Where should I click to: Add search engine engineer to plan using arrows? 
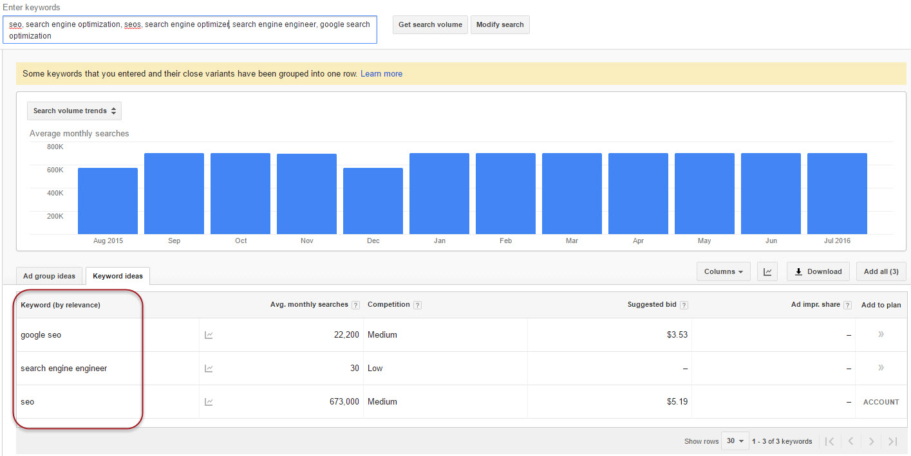pyautogui.click(x=881, y=368)
